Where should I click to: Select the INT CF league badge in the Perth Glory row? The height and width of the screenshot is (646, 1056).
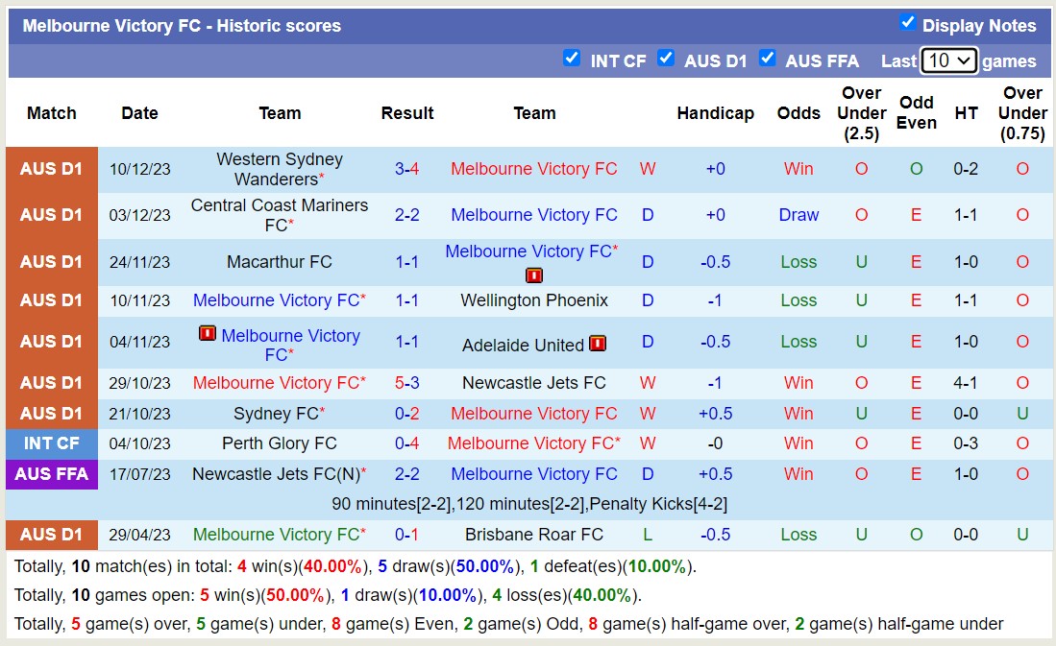[x=51, y=443]
